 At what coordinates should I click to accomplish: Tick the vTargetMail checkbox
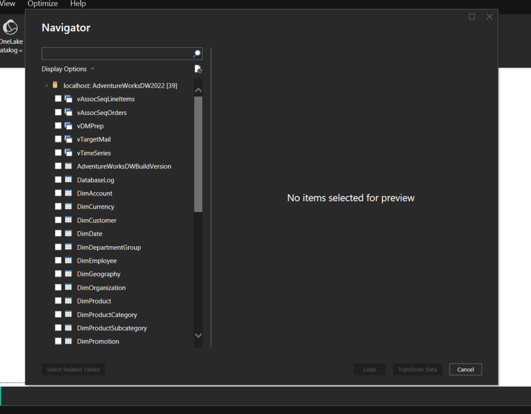tap(58, 139)
